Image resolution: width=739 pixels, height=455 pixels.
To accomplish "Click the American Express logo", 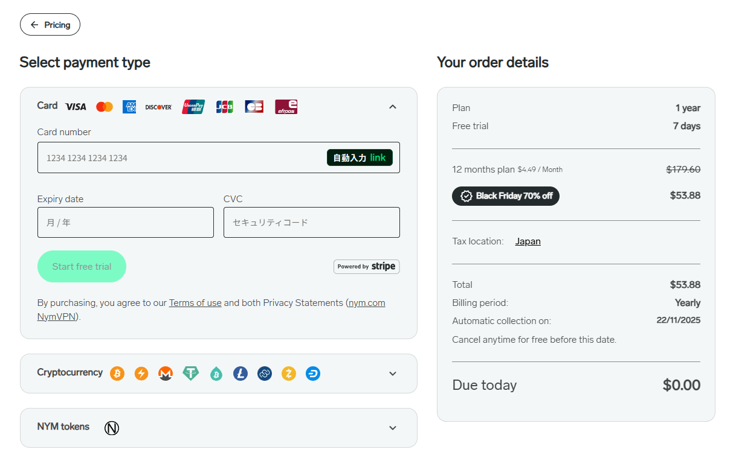I will click(129, 107).
